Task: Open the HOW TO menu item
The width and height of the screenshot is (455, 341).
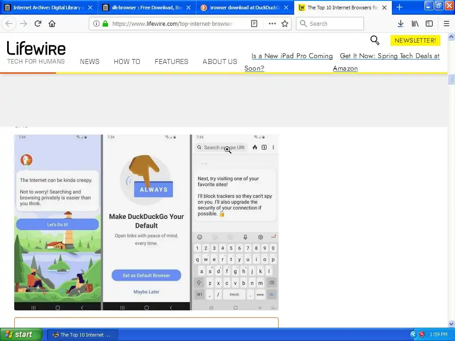Action: point(127,61)
